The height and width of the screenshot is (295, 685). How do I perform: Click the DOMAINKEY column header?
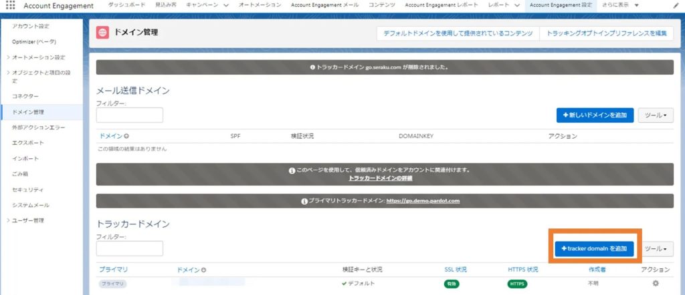point(416,136)
